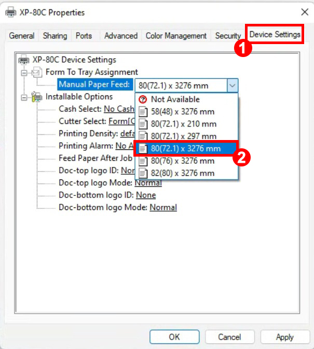Choose 58(48) x 3276 mm paper size

pos(186,111)
